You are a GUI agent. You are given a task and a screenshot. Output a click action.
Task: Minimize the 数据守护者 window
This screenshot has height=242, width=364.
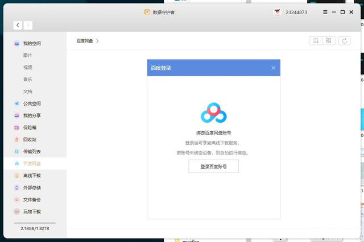tap(334, 12)
